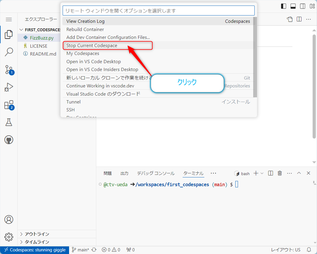Open Customize Layout icon

312,6
